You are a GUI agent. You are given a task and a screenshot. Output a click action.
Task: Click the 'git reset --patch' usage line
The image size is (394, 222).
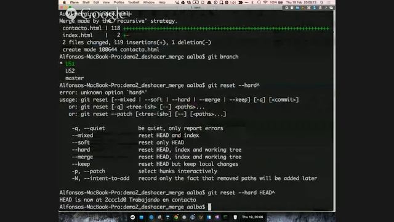coord(147,114)
